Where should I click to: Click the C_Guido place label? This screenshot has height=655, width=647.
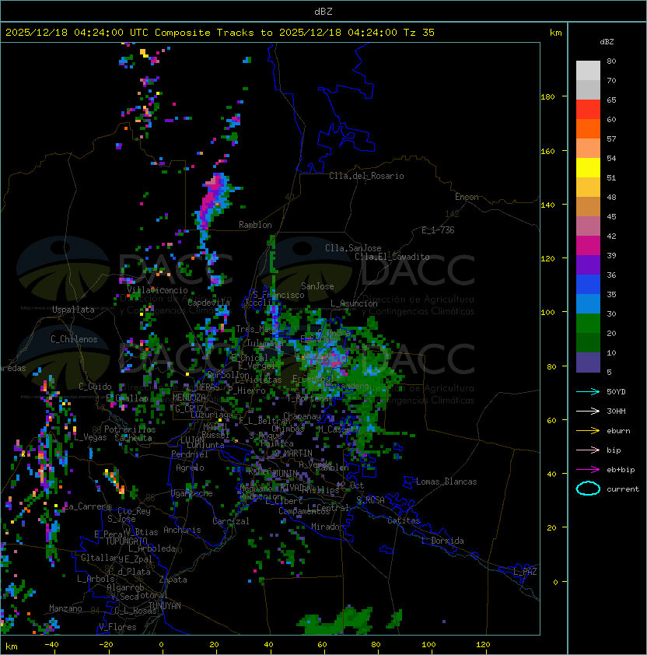coord(95,387)
